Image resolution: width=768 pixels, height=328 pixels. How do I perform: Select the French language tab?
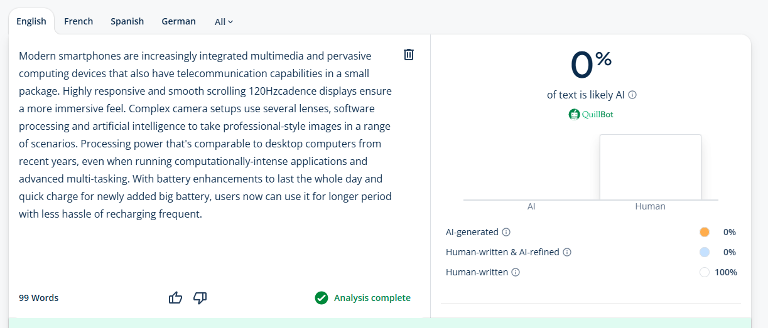pyautogui.click(x=78, y=21)
